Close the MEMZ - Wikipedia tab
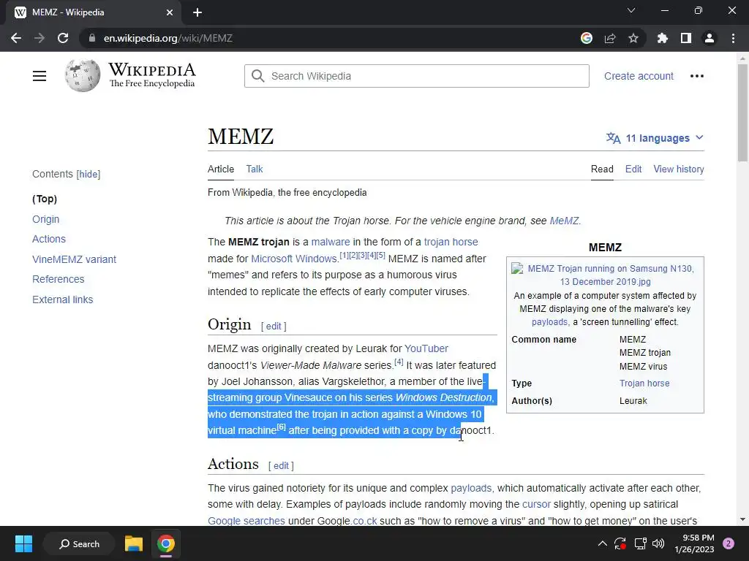The width and height of the screenshot is (749, 561). point(170,12)
